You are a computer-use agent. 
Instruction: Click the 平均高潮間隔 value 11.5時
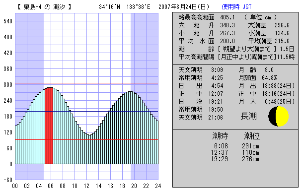pyautogui.click(x=286, y=57)
